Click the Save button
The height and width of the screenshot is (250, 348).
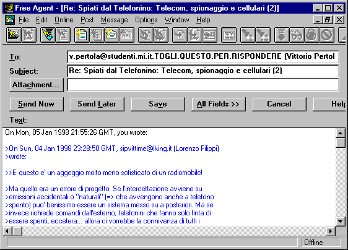coord(158,104)
